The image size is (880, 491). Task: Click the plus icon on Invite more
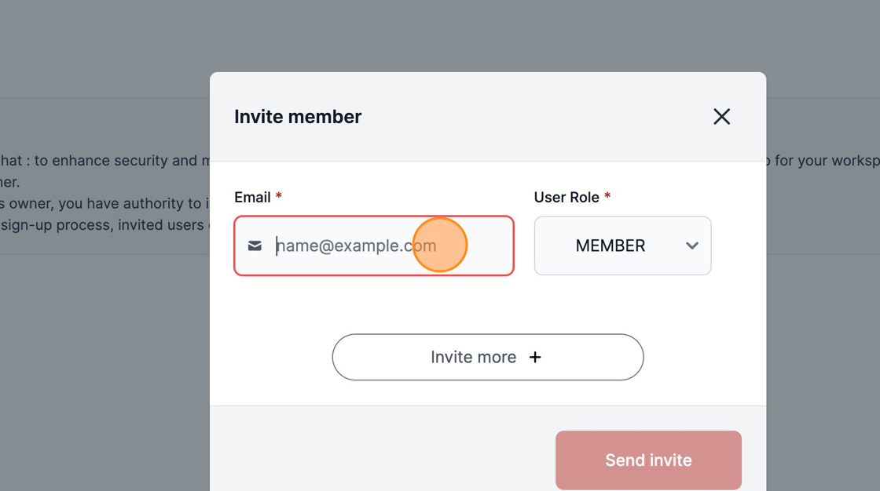tap(535, 357)
